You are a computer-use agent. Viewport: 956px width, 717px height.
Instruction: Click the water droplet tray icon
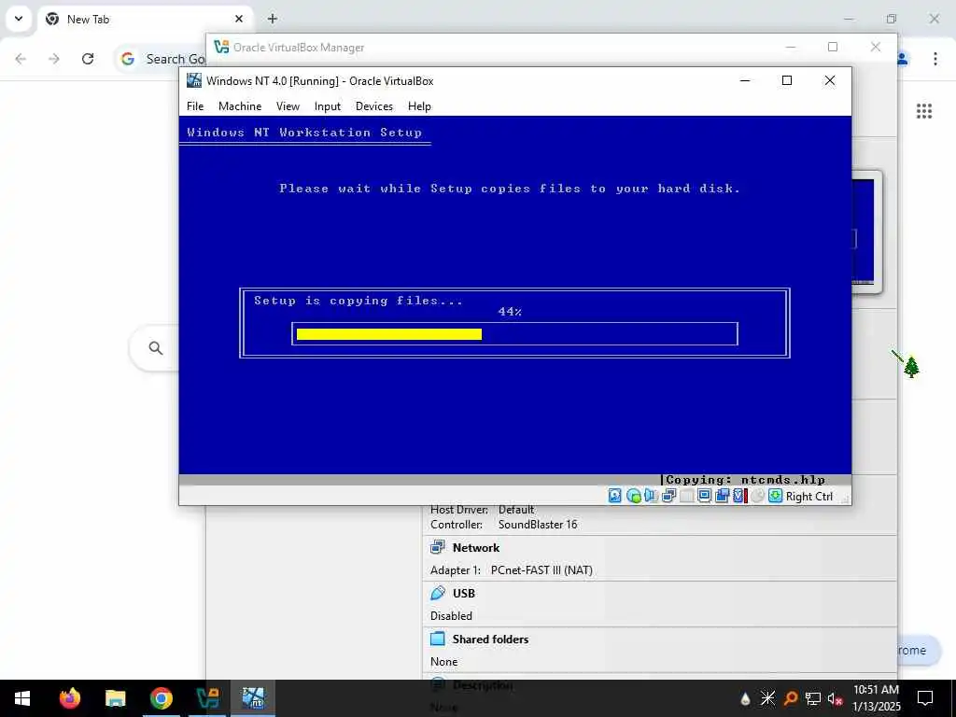pos(745,698)
